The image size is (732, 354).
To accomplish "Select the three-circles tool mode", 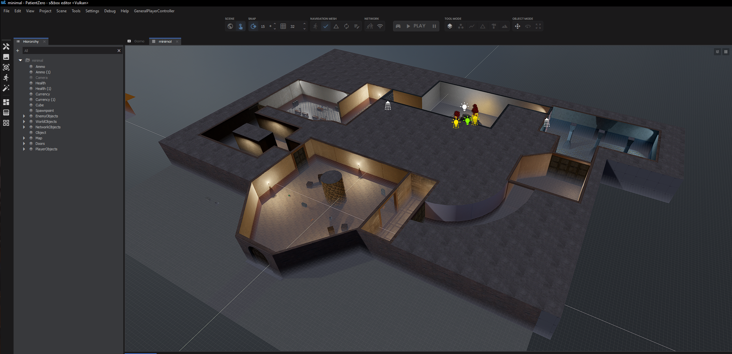I will pos(461,26).
